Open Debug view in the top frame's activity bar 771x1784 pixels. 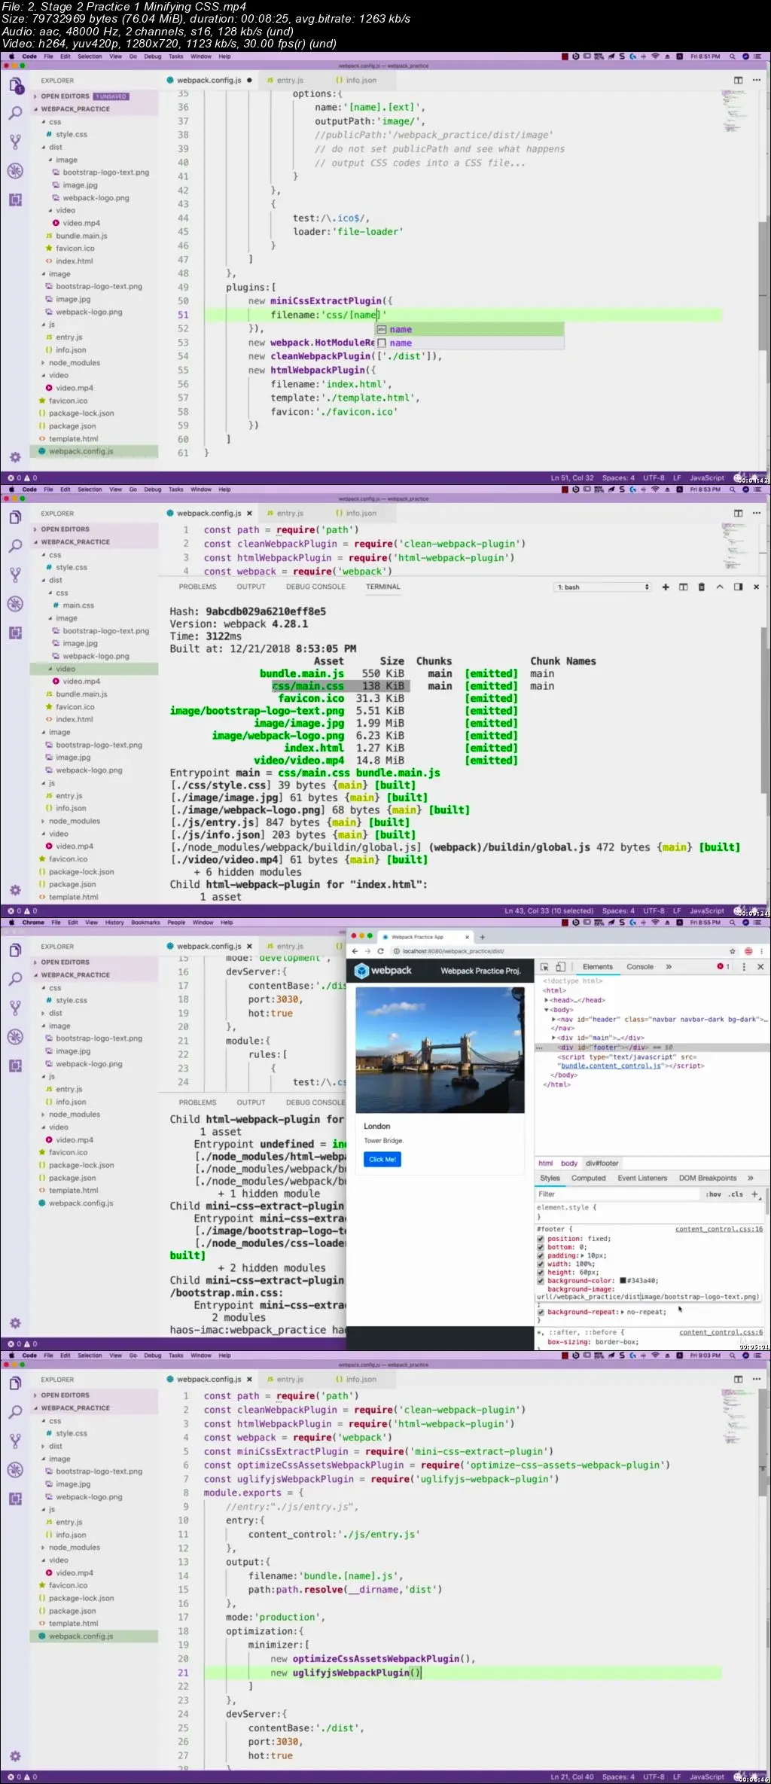15,171
